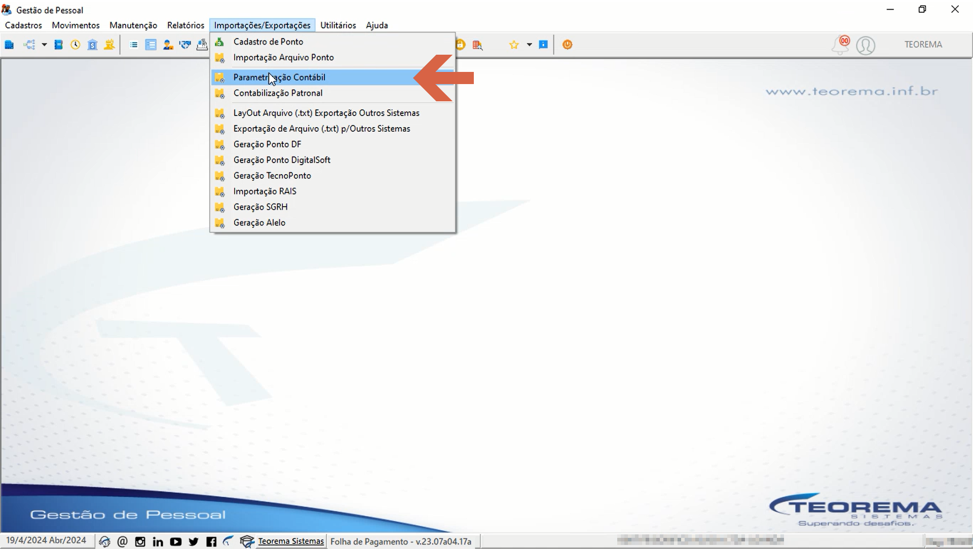
Task: Expand the favorites star dropdown arrow
Action: coord(529,45)
